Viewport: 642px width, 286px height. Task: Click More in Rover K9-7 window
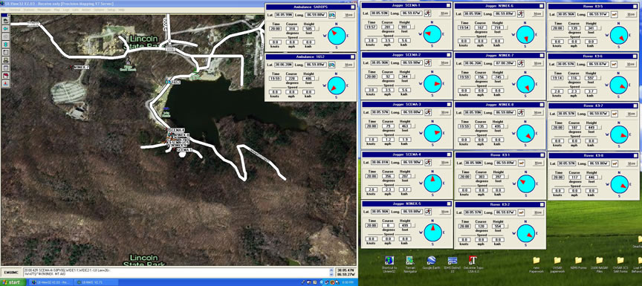[x=631, y=114]
